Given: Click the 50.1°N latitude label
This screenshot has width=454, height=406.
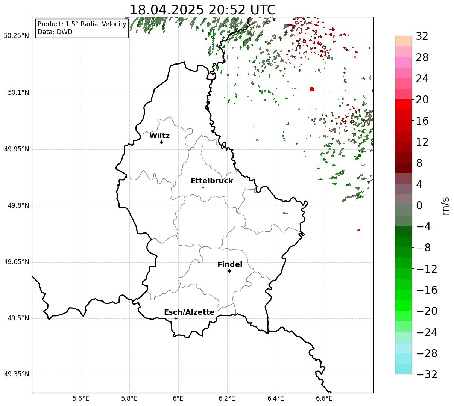Looking at the screenshot, I should point(18,93).
